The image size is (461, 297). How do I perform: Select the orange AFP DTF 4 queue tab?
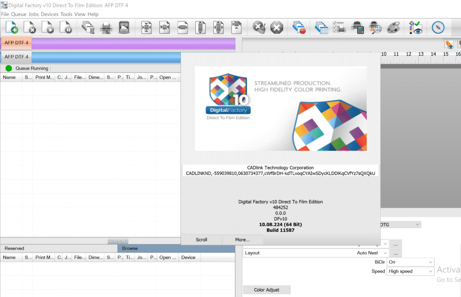point(17,43)
